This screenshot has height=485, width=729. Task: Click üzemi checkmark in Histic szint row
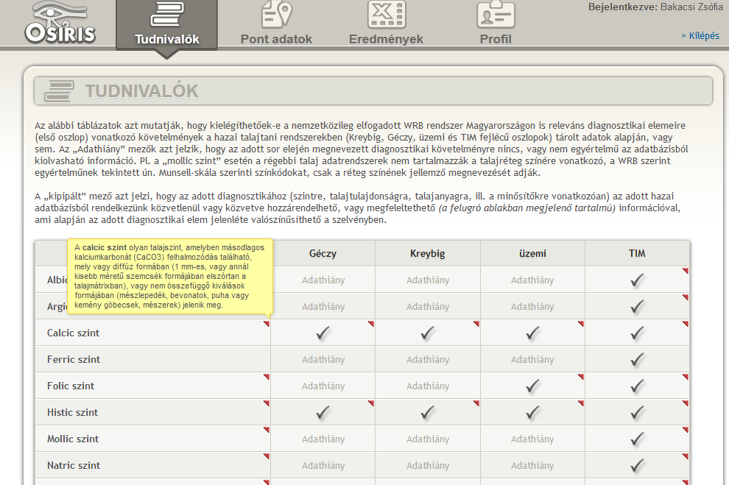532,412
